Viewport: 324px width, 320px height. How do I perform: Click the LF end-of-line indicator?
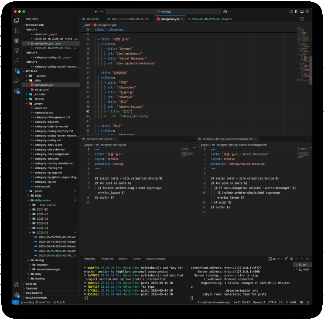pos(281,302)
